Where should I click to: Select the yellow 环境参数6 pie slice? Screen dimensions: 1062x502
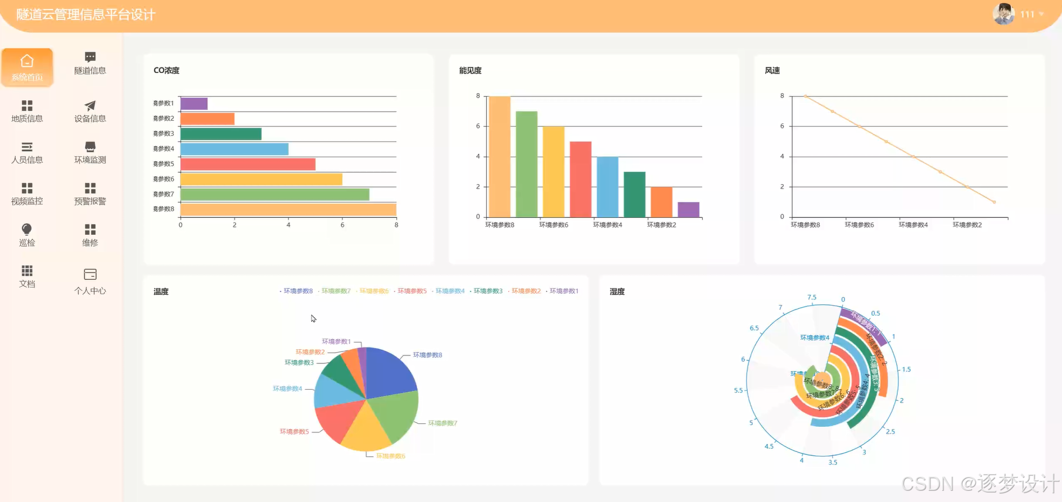click(365, 430)
